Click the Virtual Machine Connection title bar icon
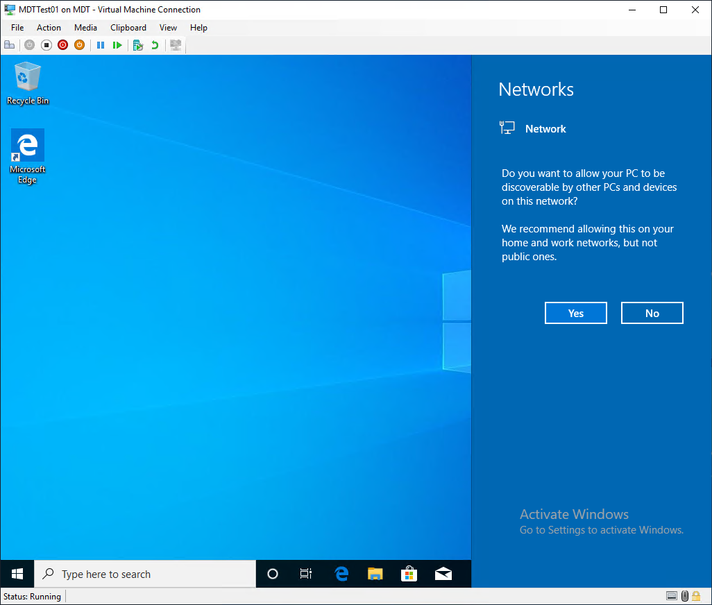The image size is (712, 605). point(10,10)
